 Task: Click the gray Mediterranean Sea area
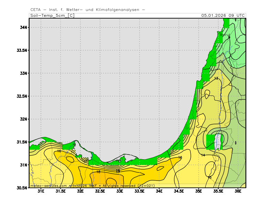point(120,86)
